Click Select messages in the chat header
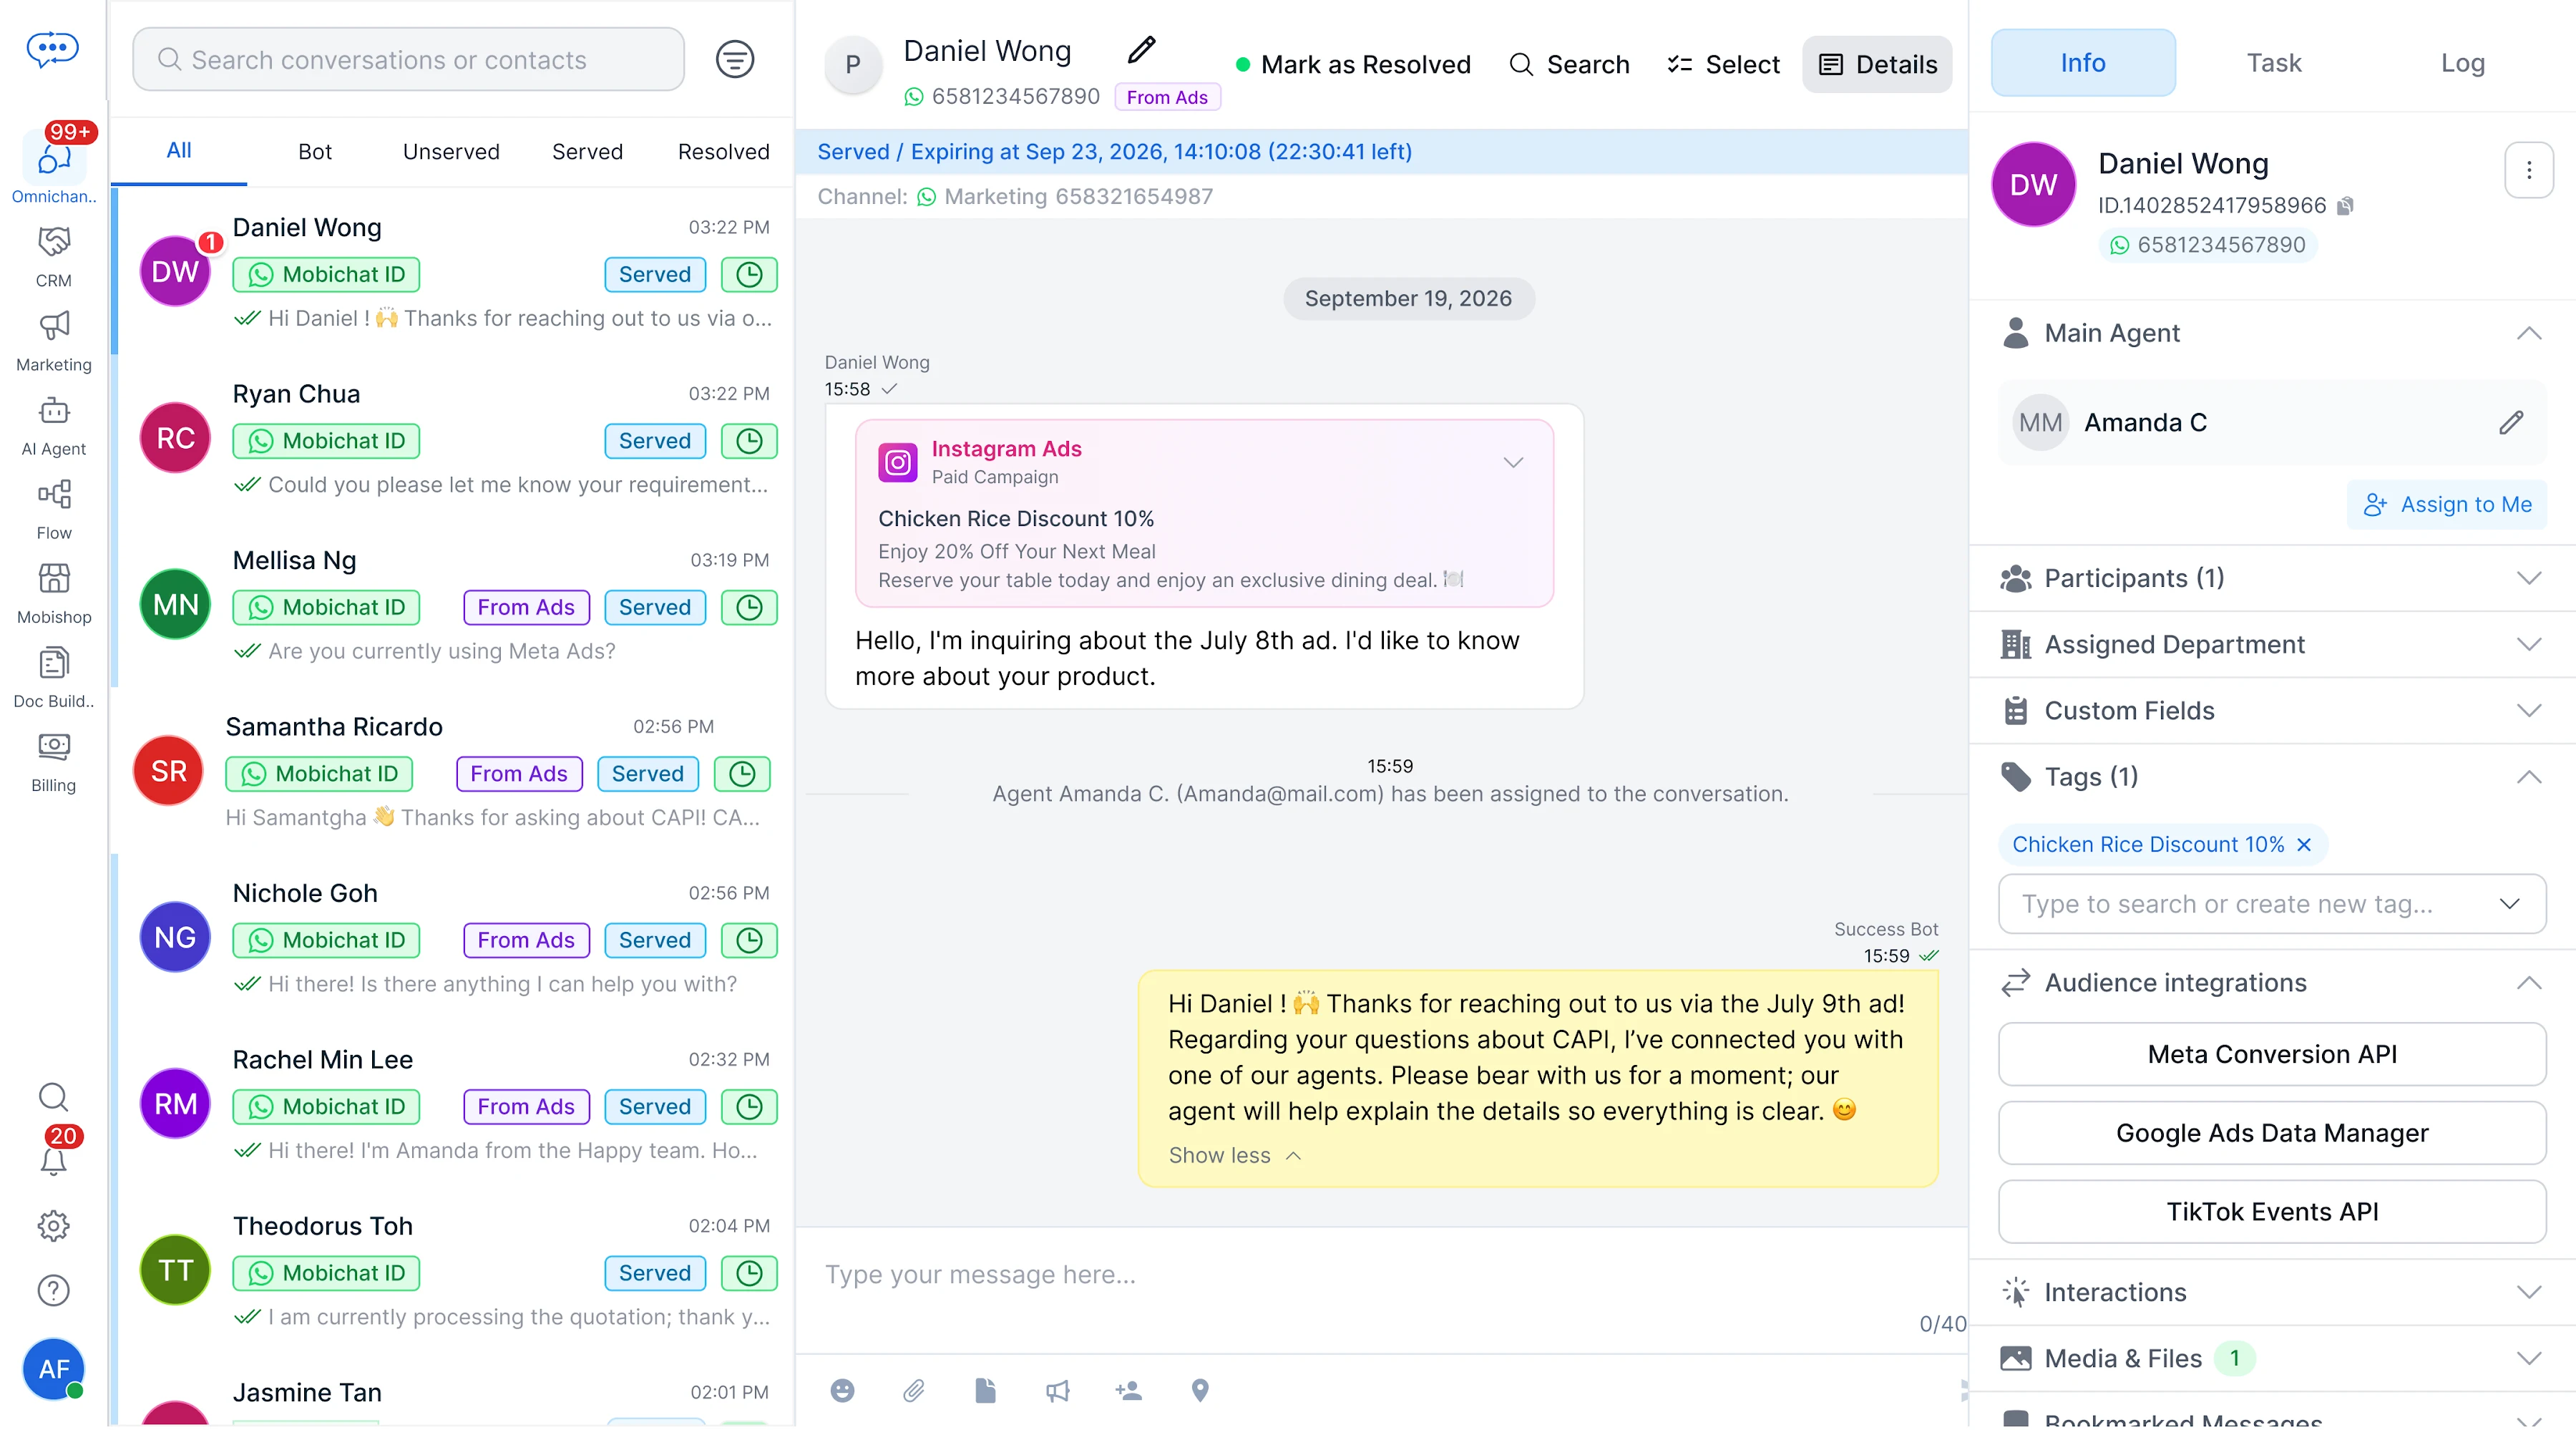The height and width of the screenshot is (1430, 2576). point(1723,65)
